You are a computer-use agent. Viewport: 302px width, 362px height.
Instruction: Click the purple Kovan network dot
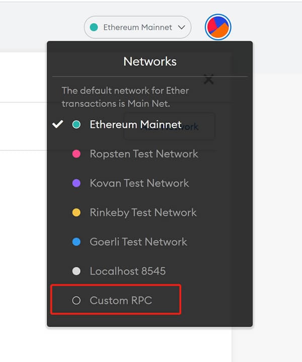pyautogui.click(x=76, y=183)
